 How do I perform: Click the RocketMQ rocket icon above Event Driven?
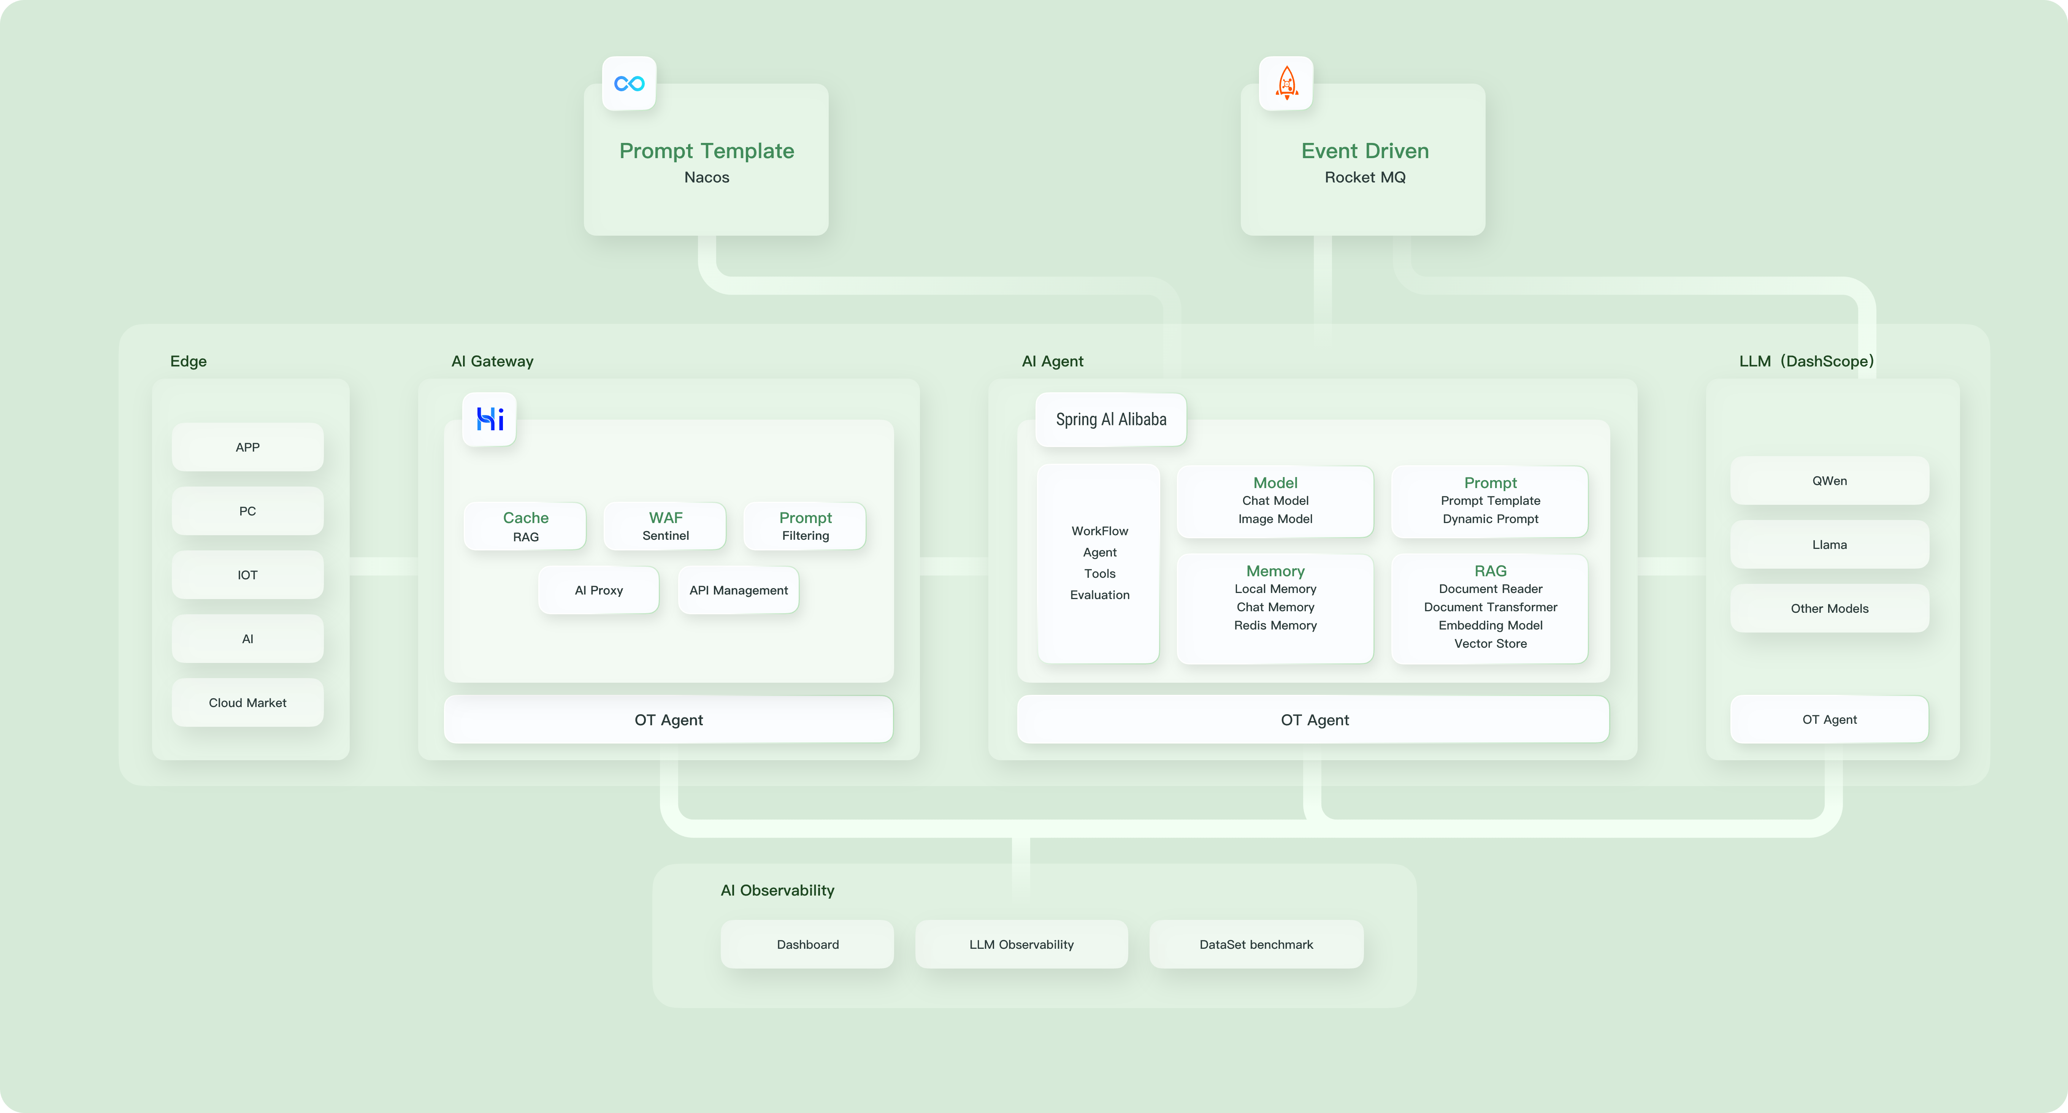(1286, 83)
